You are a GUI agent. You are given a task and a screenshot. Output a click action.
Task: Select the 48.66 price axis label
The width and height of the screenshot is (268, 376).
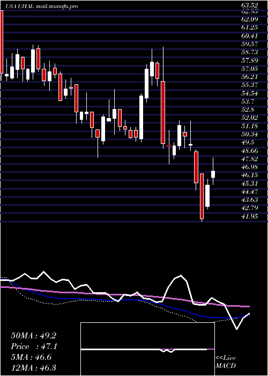click(250, 150)
